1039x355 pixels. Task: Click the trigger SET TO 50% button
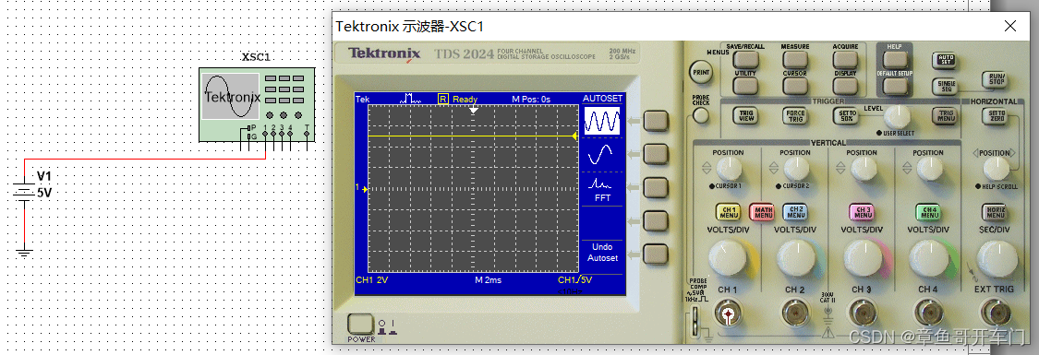(845, 115)
